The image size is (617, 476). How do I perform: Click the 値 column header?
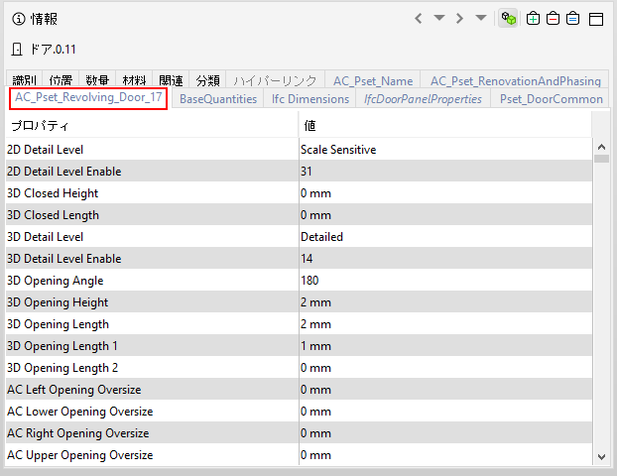click(445, 125)
